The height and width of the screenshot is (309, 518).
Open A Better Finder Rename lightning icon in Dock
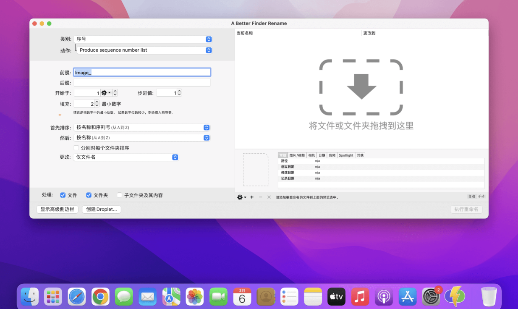455,296
